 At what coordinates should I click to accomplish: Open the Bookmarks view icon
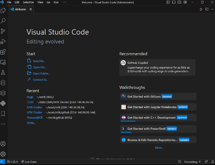pyautogui.click(x=3, y=114)
